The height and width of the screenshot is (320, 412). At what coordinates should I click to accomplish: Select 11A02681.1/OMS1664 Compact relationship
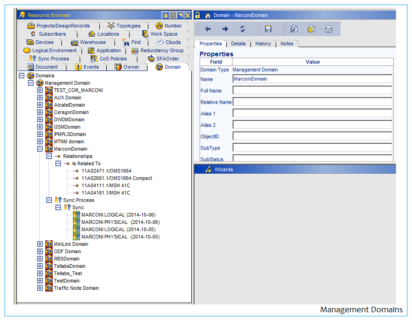(117, 178)
